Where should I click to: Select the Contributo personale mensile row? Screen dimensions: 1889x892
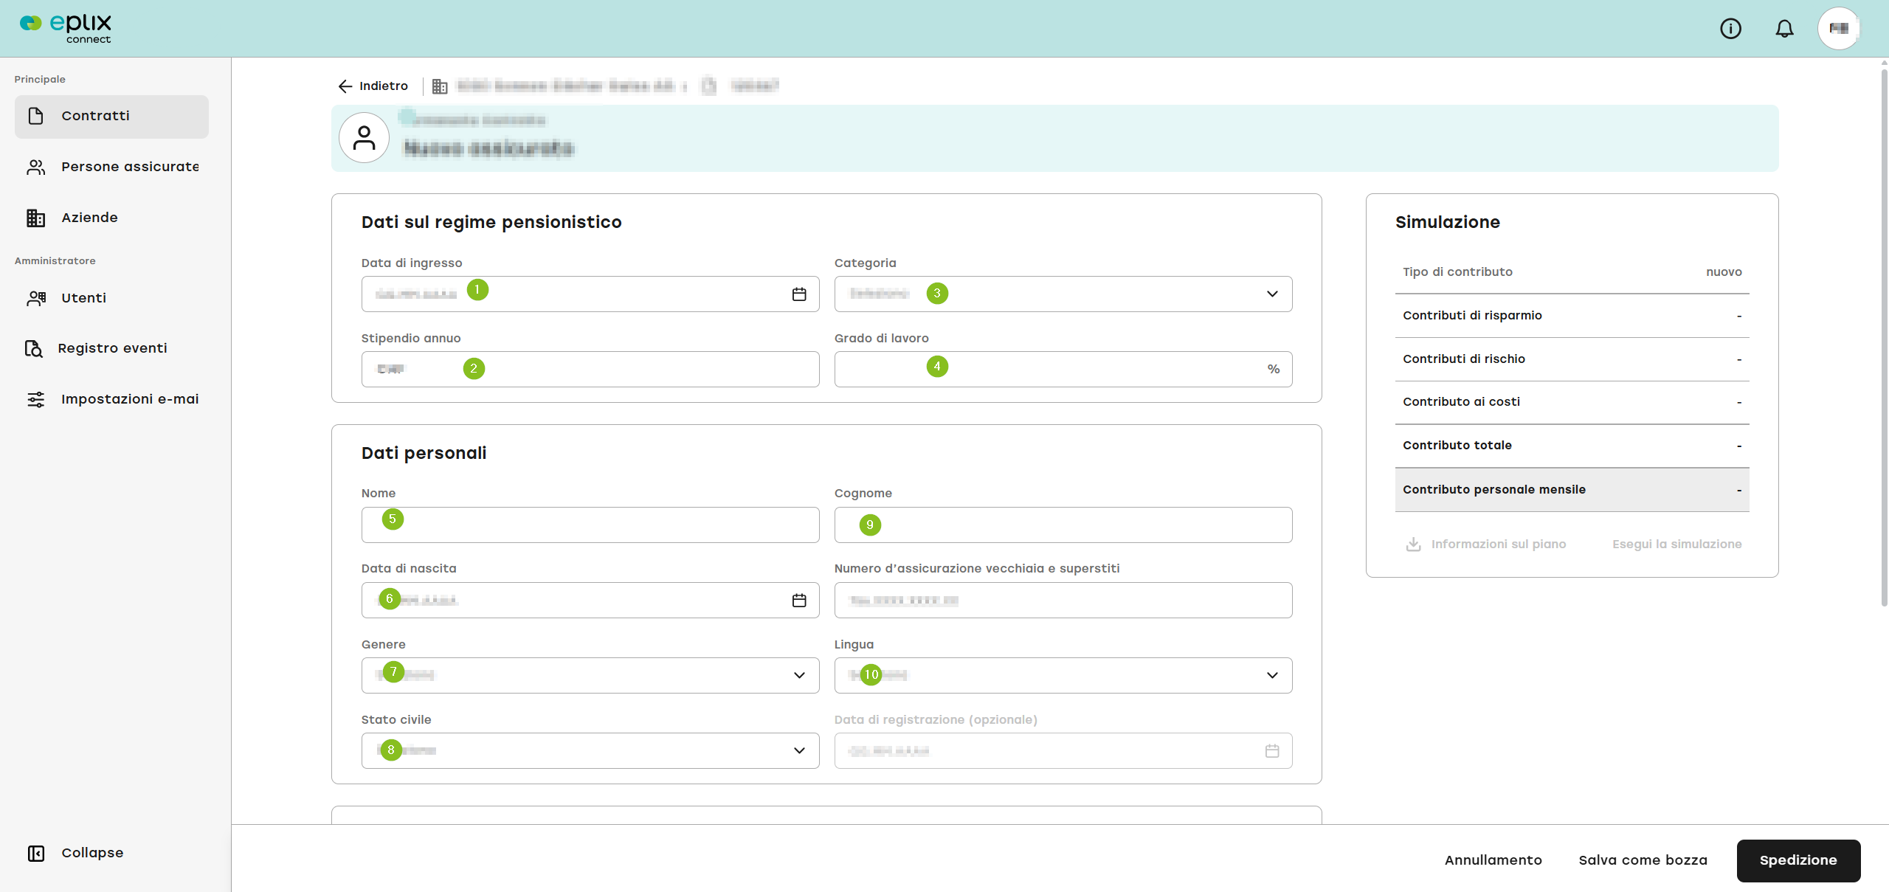1572,490
